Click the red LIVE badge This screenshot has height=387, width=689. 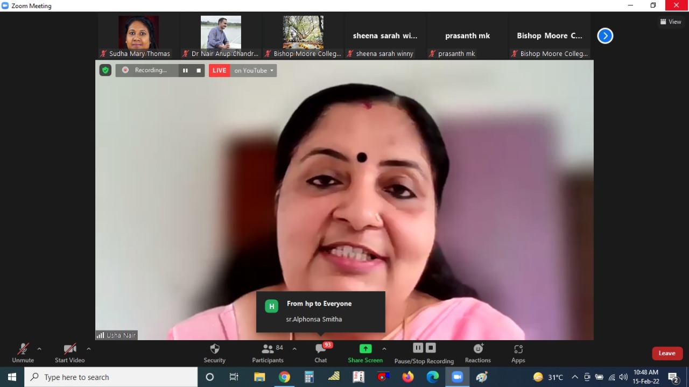pos(220,71)
